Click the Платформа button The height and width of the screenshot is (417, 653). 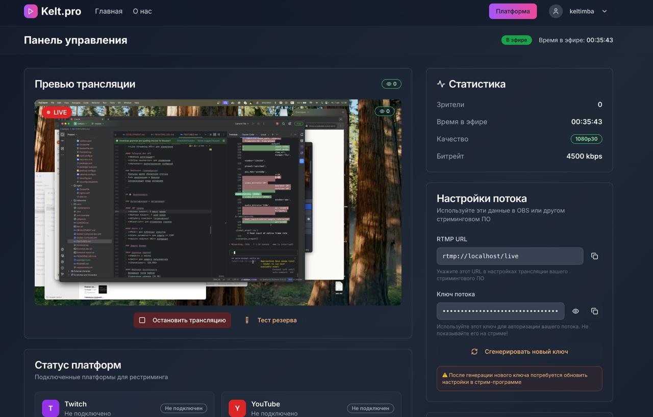(x=513, y=11)
